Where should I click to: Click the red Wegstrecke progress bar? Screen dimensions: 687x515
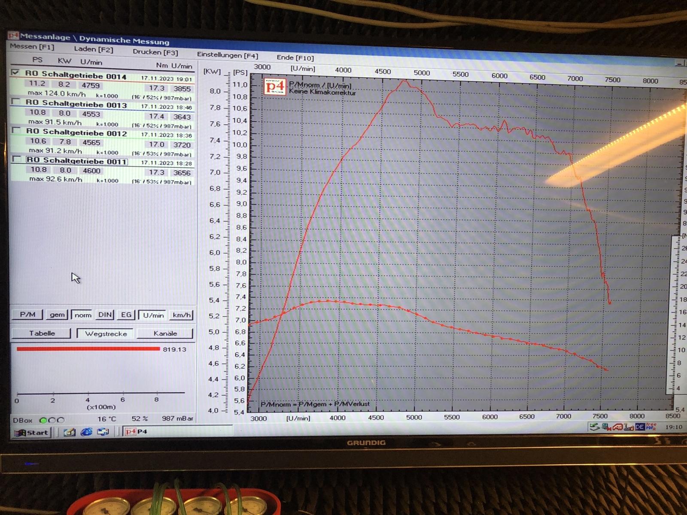pos(88,349)
